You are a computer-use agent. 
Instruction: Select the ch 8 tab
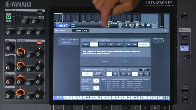(x=126, y=98)
